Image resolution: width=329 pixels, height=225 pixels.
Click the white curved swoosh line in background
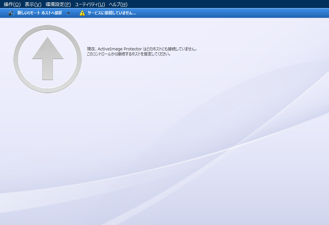tap(231, 149)
